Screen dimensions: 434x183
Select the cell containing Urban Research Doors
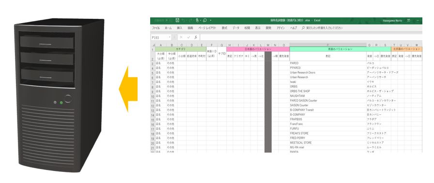click(328, 72)
